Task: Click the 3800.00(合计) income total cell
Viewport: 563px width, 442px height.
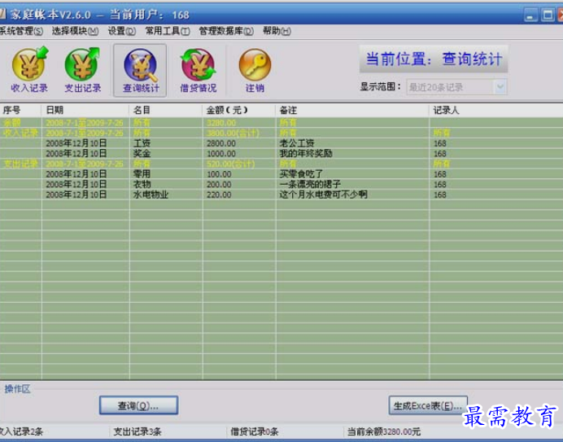Action: pos(233,133)
